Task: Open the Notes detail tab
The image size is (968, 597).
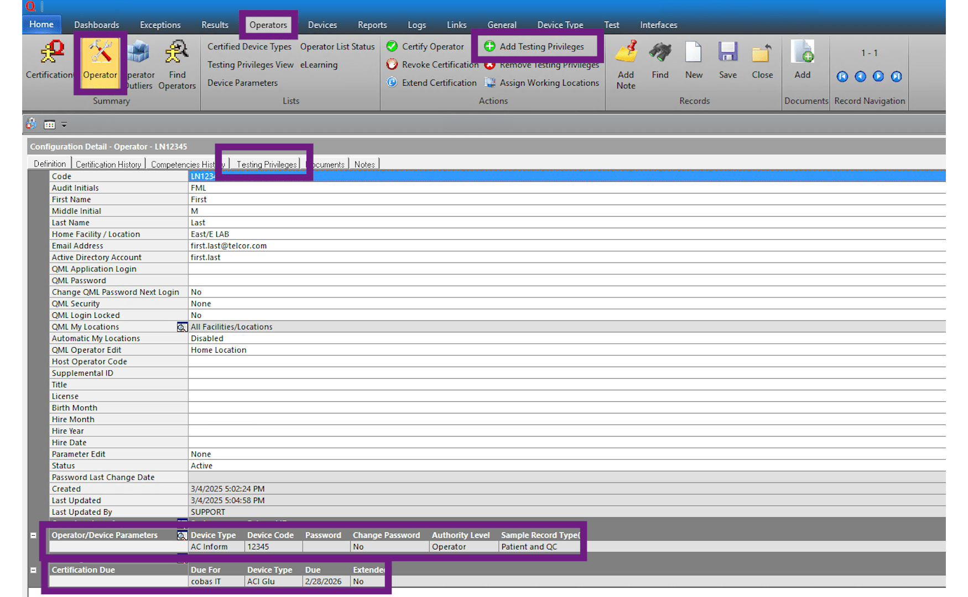Action: pos(365,164)
